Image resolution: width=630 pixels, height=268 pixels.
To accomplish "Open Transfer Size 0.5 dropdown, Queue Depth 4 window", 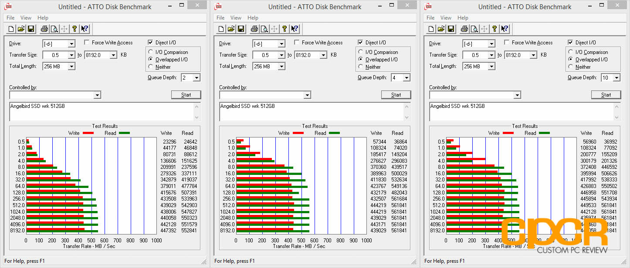I will pyautogui.click(x=281, y=55).
